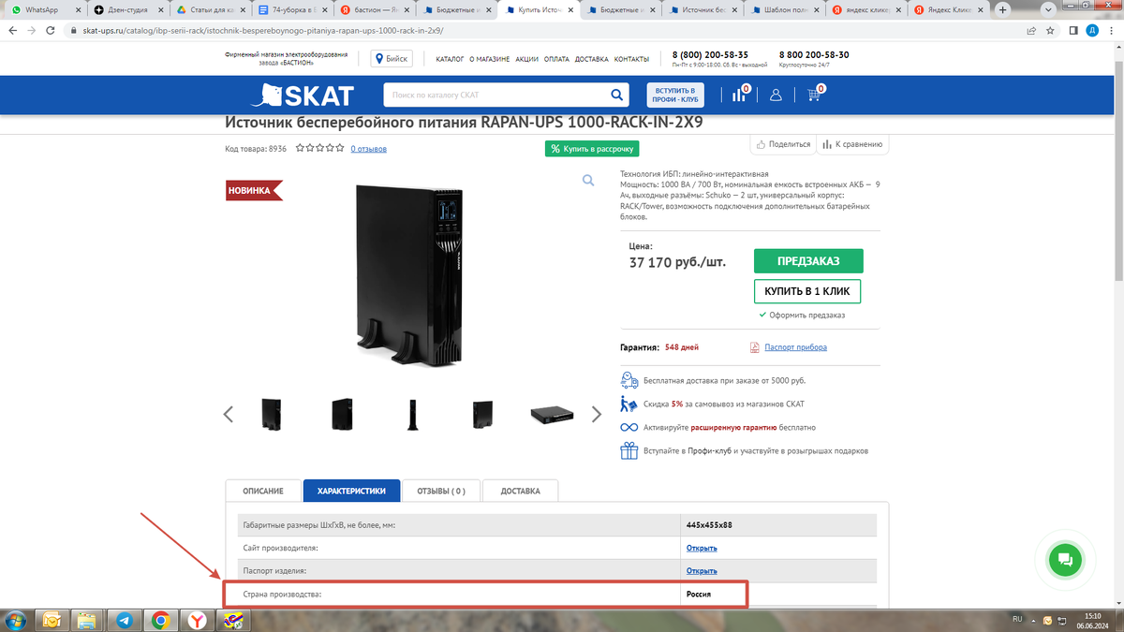Switch to Дзен-студия browser tab
This screenshot has height=632, width=1124.
pyautogui.click(x=126, y=9)
